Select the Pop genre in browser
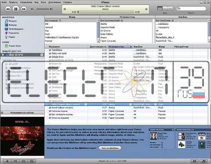 pos(47,31)
